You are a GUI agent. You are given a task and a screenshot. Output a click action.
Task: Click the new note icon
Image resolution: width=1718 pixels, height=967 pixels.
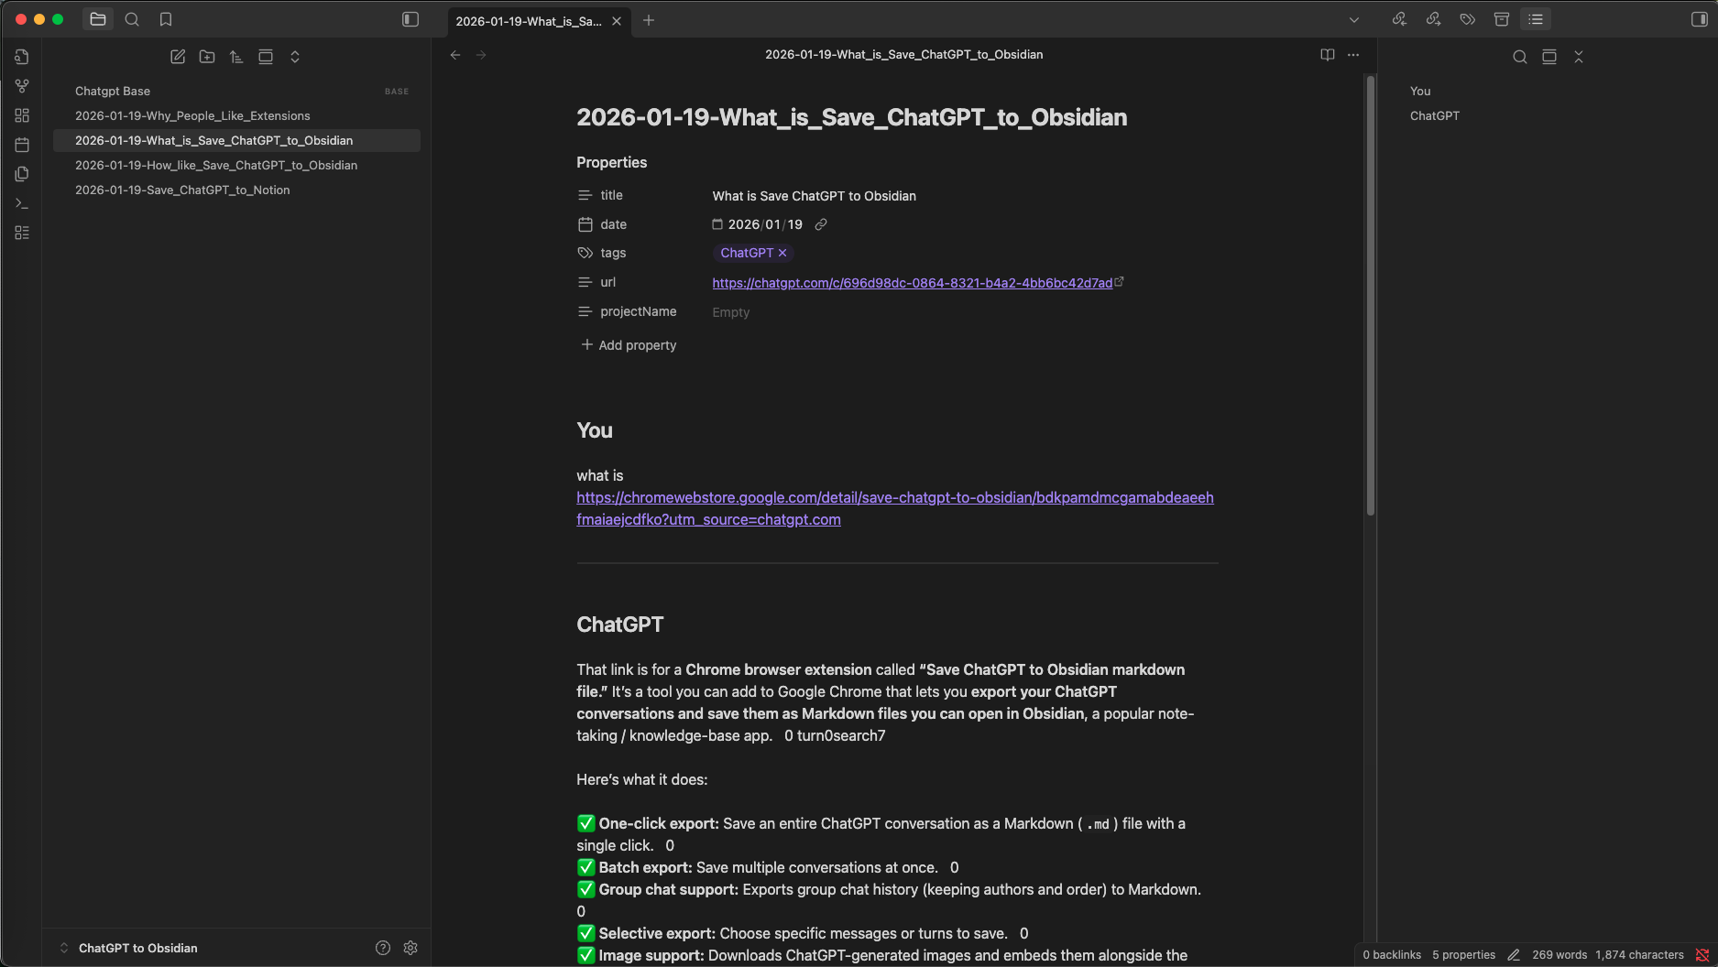coord(178,57)
